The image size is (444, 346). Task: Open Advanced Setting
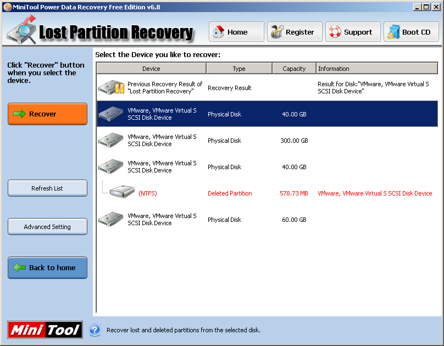point(48,227)
